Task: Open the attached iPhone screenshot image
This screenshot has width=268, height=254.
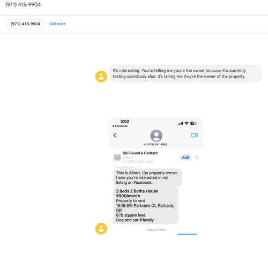Action: click(x=157, y=176)
